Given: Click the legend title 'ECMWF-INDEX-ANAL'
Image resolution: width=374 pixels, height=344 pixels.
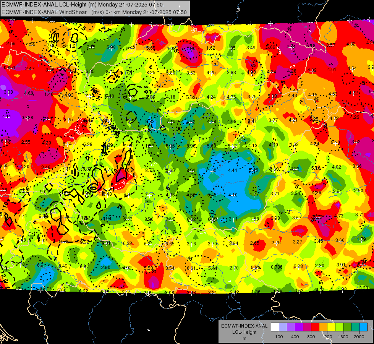Looking at the screenshot, I should point(244,326).
